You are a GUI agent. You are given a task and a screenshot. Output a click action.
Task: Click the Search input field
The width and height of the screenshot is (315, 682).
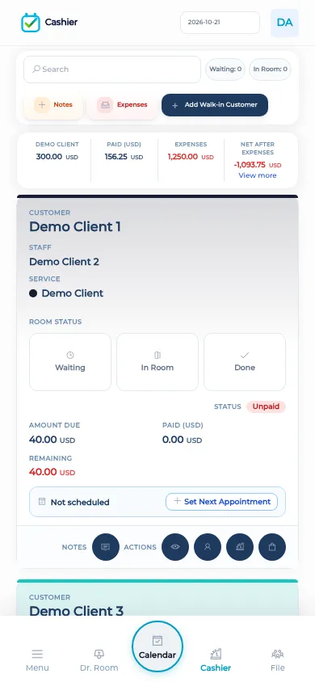point(112,69)
